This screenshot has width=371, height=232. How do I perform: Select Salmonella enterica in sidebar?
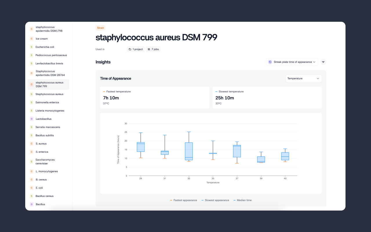[x=47, y=102]
